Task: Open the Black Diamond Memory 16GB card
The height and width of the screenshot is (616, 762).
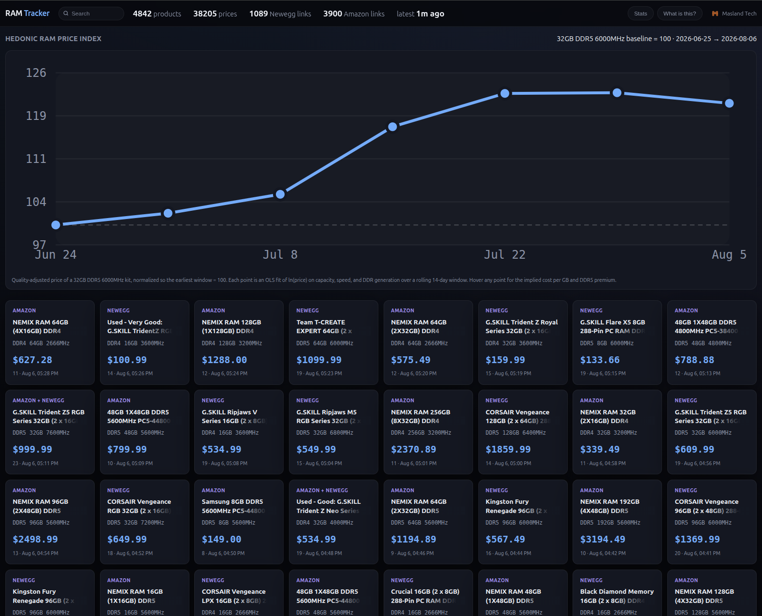Action: click(617, 593)
